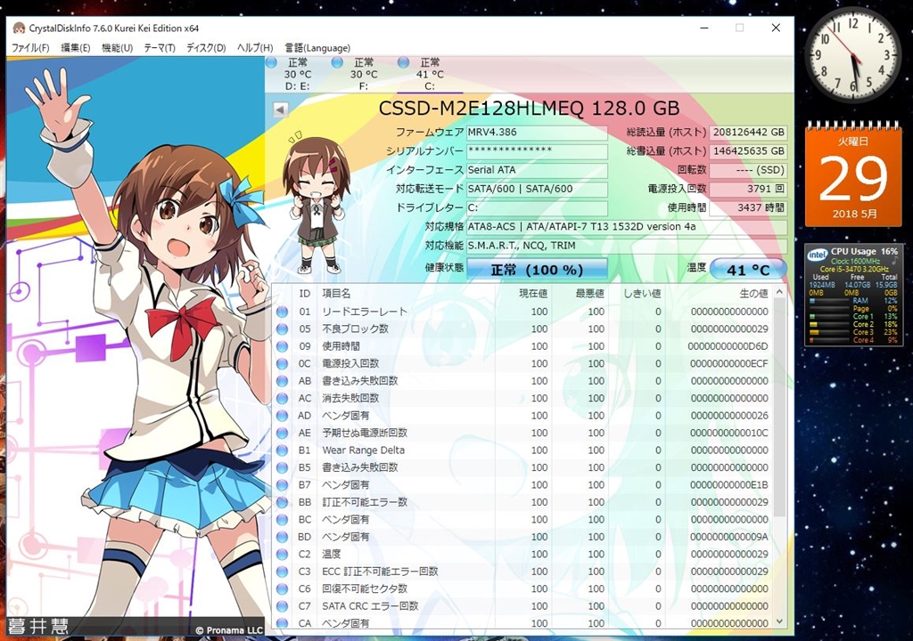
Task: Click status orb for BC ベンダ固有 row
Action: click(x=283, y=520)
